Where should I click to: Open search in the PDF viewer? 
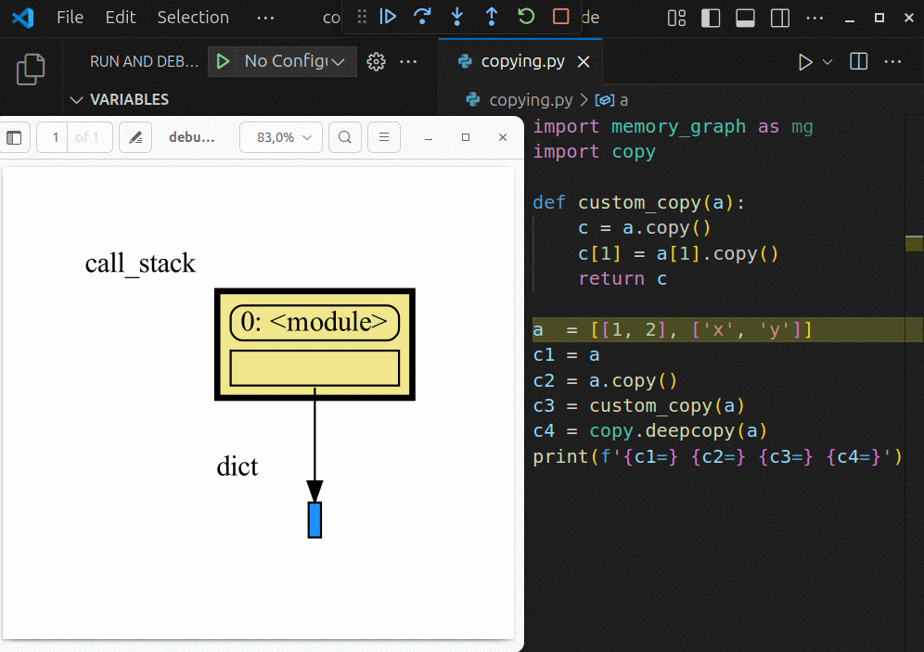pos(343,136)
